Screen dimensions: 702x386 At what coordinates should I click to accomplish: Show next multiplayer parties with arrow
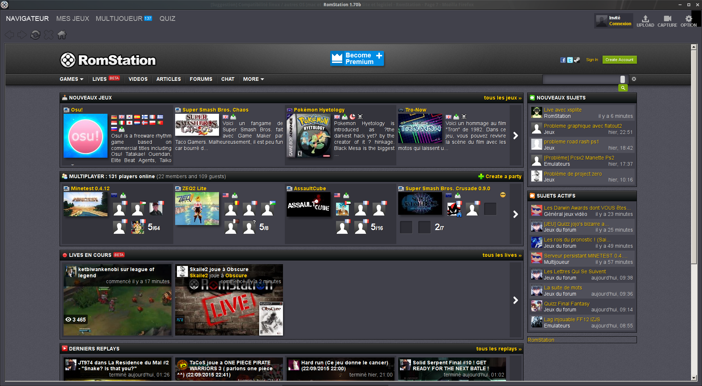coord(516,214)
